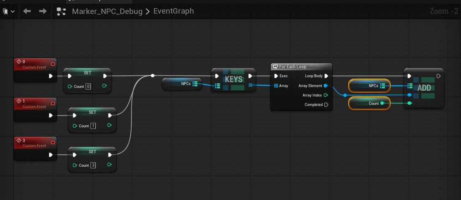The width and height of the screenshot is (461, 200).
Task: Click the KEYS node exec output pin
Action: point(250,76)
